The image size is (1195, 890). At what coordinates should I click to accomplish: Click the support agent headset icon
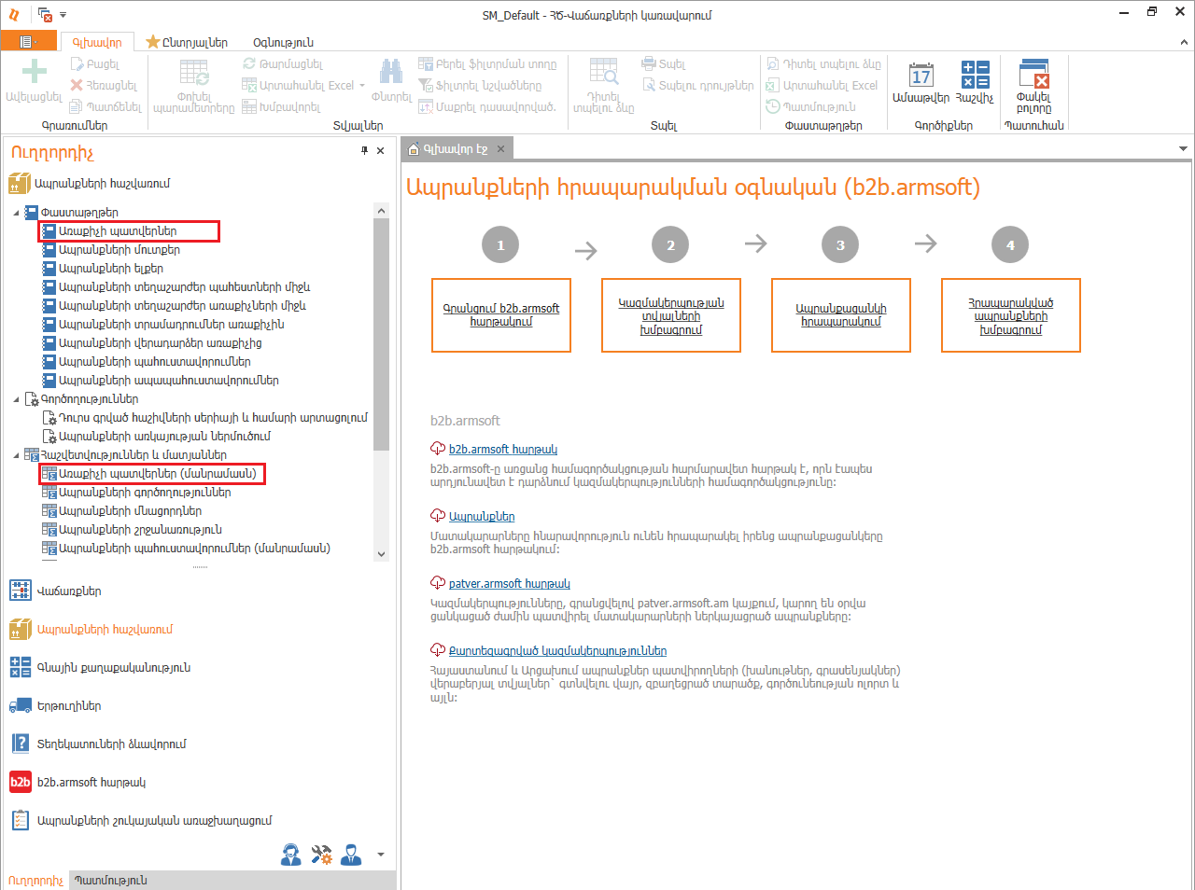tap(291, 854)
